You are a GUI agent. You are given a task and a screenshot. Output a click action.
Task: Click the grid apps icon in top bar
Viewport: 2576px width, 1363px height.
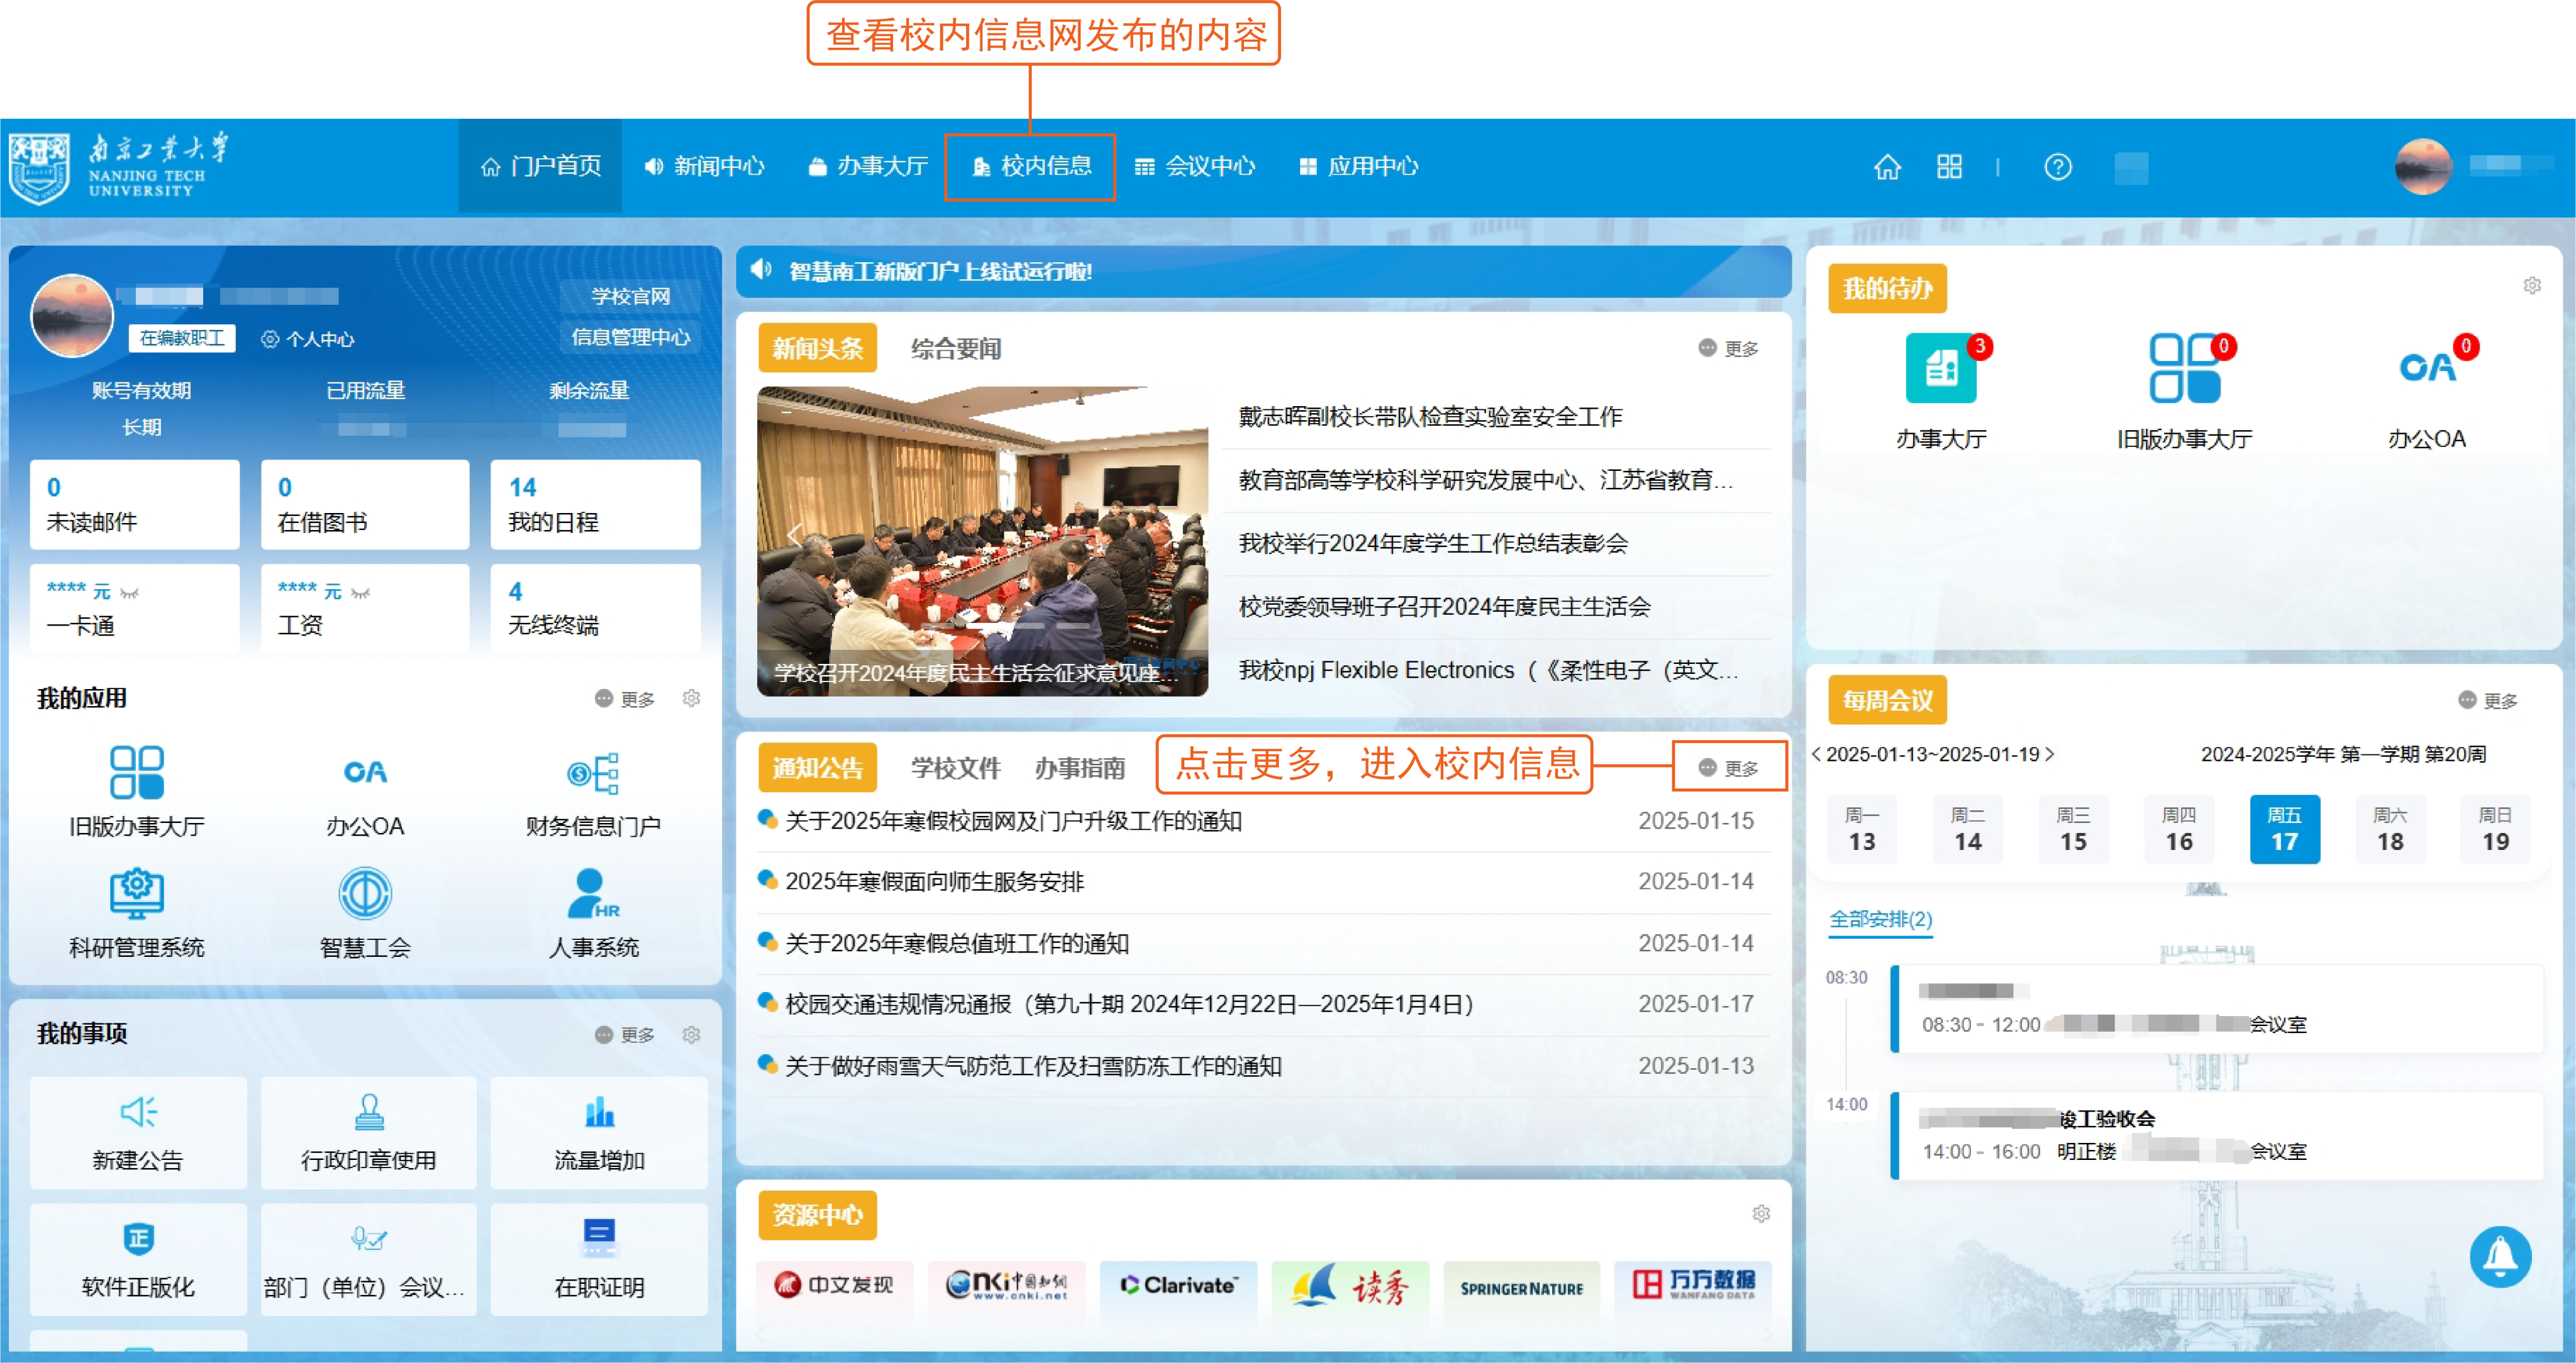click(1949, 166)
